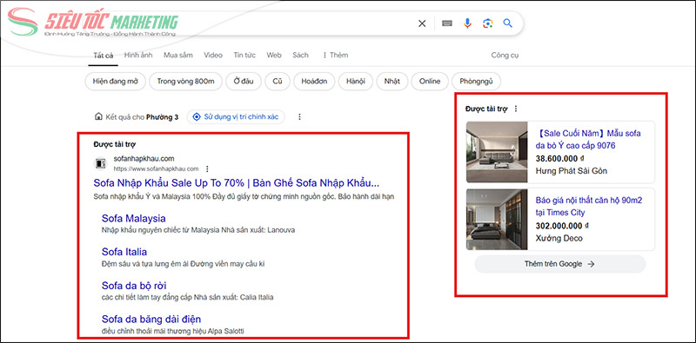Select the Phòng ngủ filter chip

click(476, 82)
